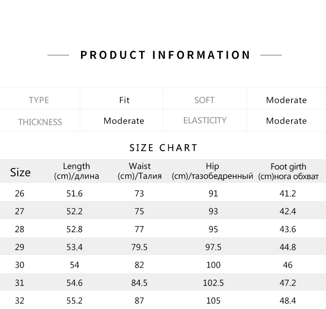The height and width of the screenshot is (309, 326).
Task: Click hip value 95 for size 28
Action: pyautogui.click(x=213, y=229)
